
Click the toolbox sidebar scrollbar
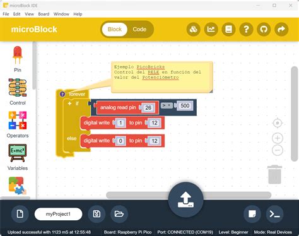(34, 66)
